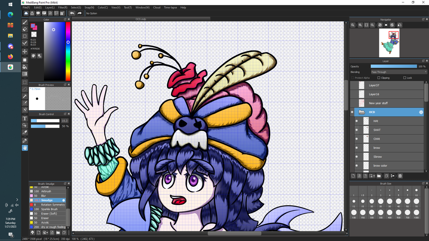Screen dimensions: 429x241
Task: Click the Zoom In icon in Navigator
Action: [360, 25]
